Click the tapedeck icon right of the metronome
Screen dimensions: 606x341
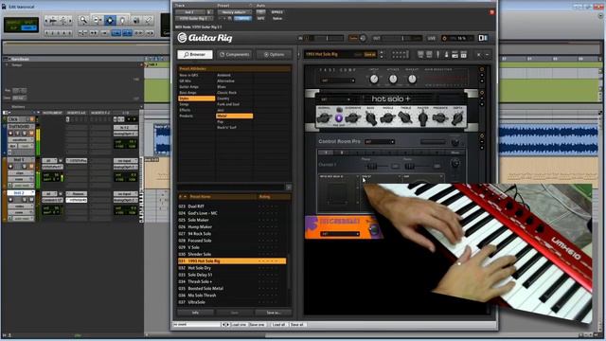454,55
